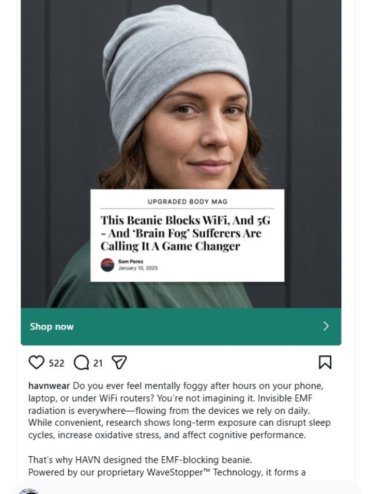Click the "UPGRADED BODY MAG" label
This screenshot has height=494, width=370.
click(x=188, y=202)
